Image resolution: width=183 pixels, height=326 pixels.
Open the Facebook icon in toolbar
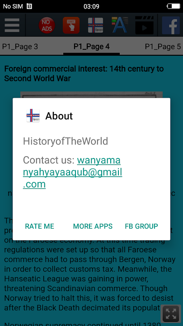(171, 25)
